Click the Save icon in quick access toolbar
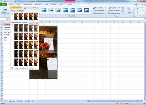 point(4,1)
